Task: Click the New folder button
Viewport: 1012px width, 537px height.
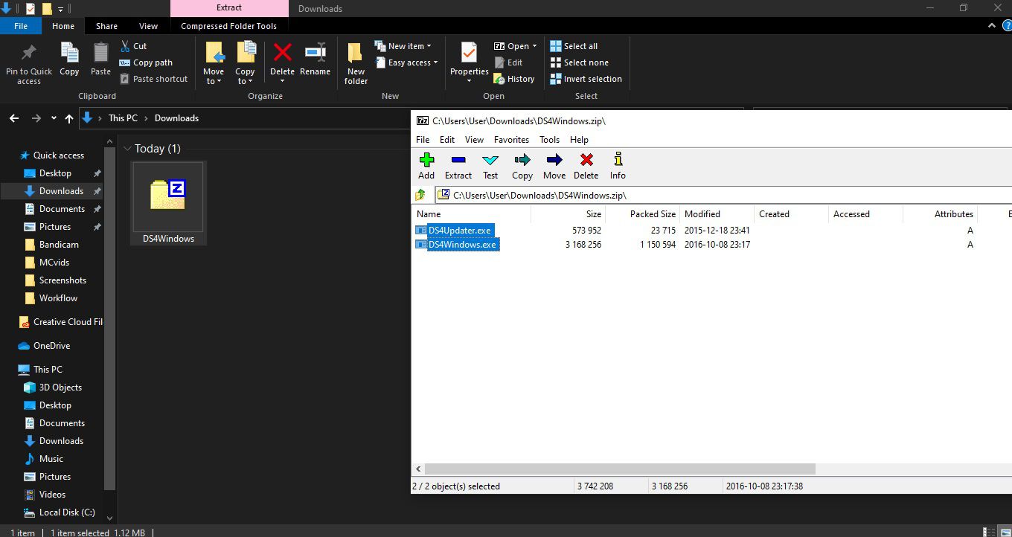Action: pos(356,64)
